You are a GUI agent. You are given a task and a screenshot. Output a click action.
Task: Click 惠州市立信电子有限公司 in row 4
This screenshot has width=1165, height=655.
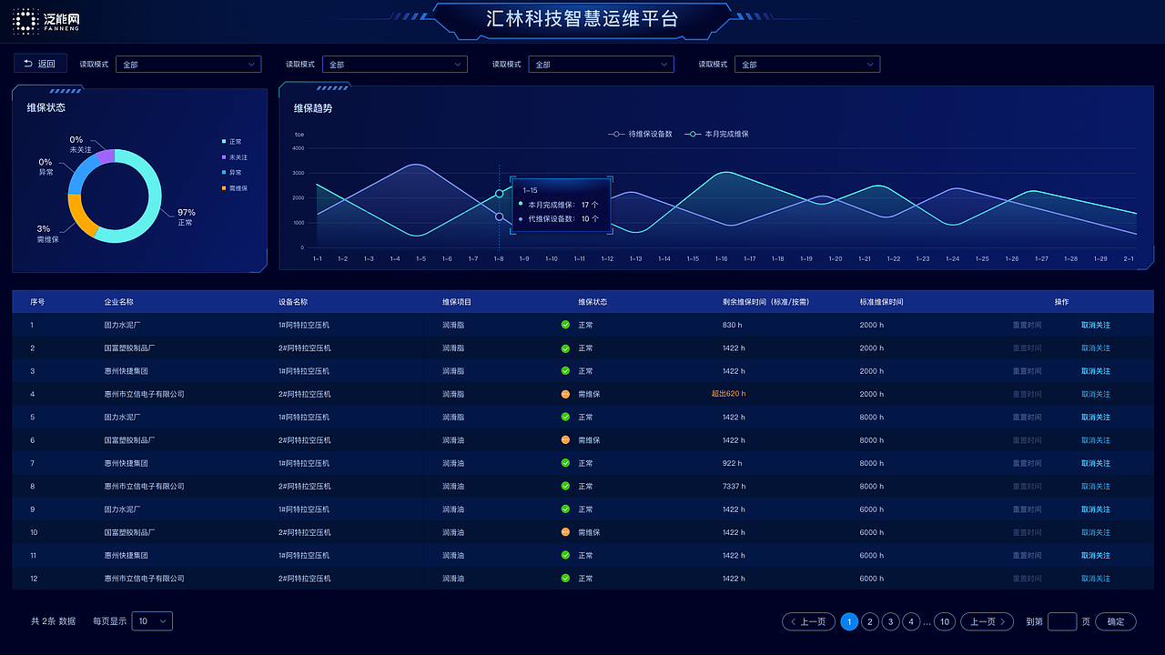coord(145,394)
